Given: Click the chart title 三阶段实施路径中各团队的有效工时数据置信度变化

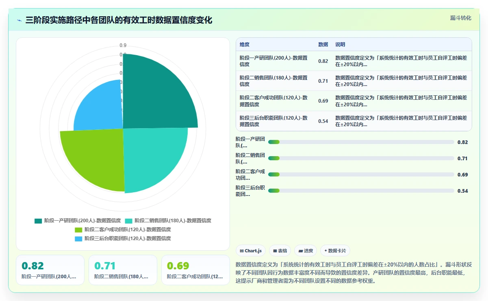Looking at the screenshot, I should (119, 20).
